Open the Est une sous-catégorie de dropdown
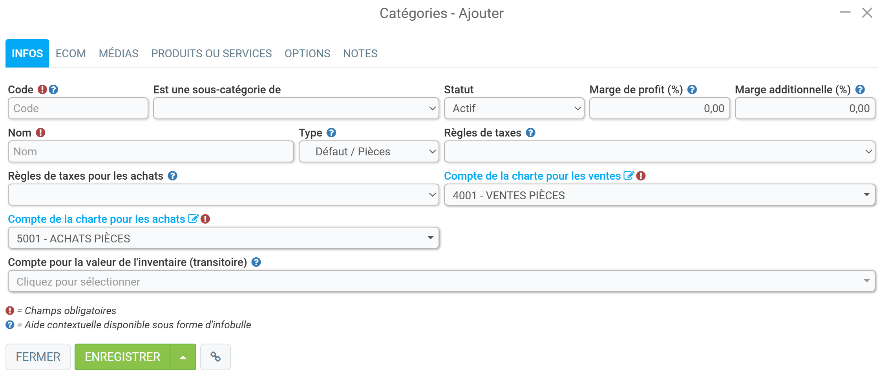The width and height of the screenshot is (879, 375). (296, 108)
